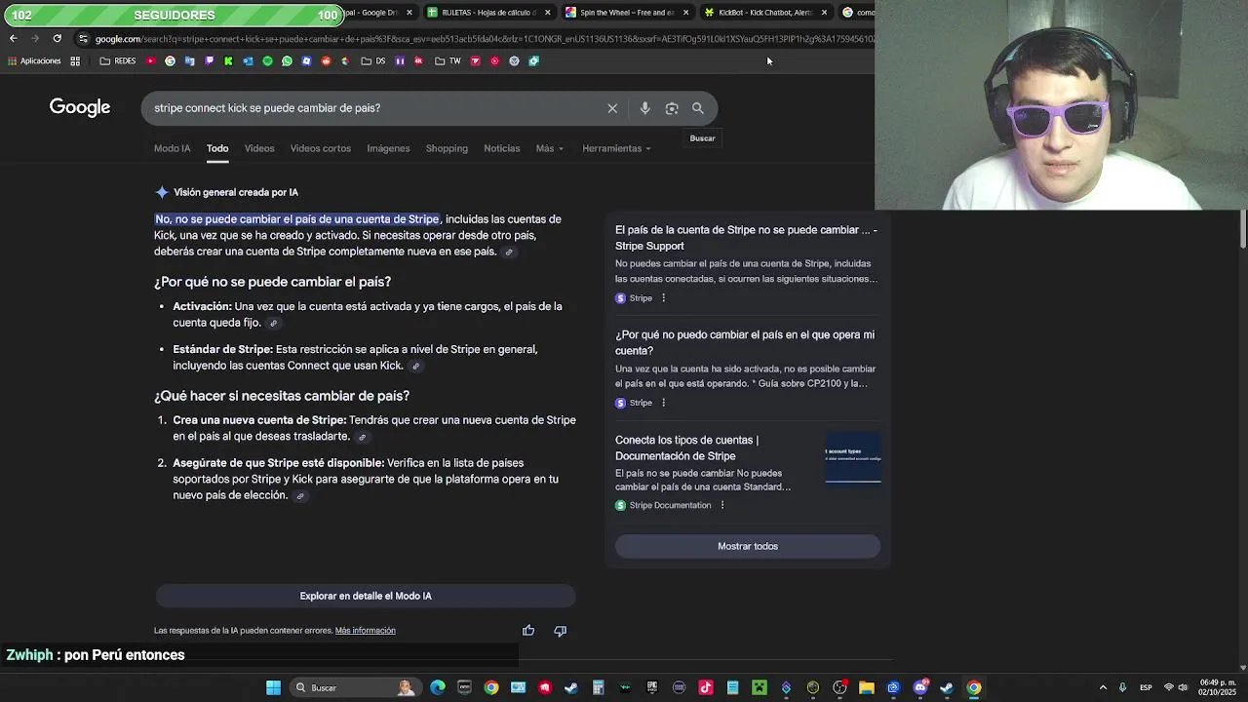Open the Windows Start menu
1248x702 pixels.
273,687
